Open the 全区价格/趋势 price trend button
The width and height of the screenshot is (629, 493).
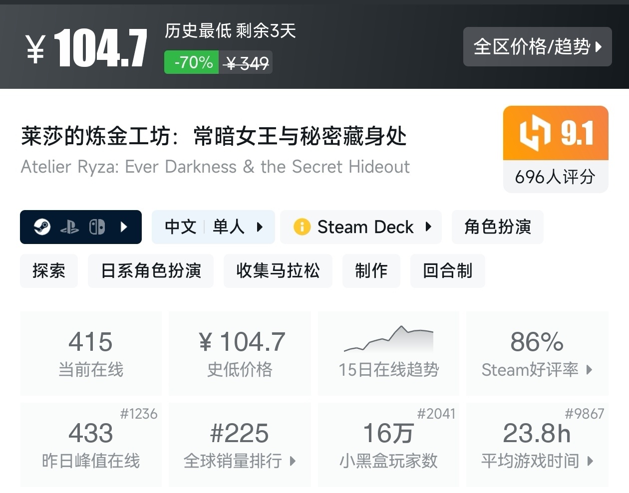click(537, 46)
